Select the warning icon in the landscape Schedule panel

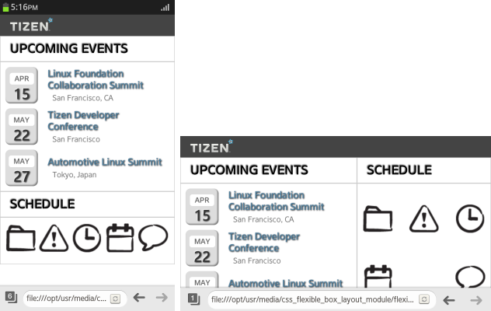click(x=424, y=218)
